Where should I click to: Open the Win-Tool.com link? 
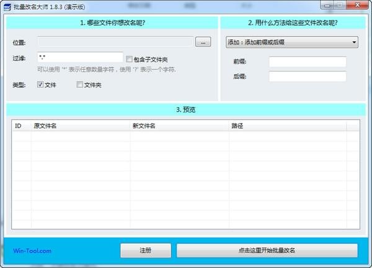tap(32, 251)
